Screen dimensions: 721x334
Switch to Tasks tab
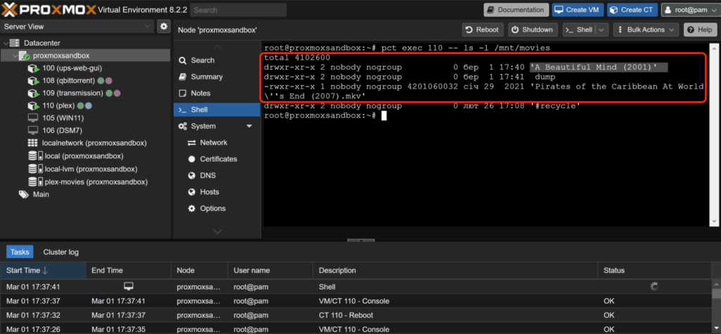tap(20, 252)
